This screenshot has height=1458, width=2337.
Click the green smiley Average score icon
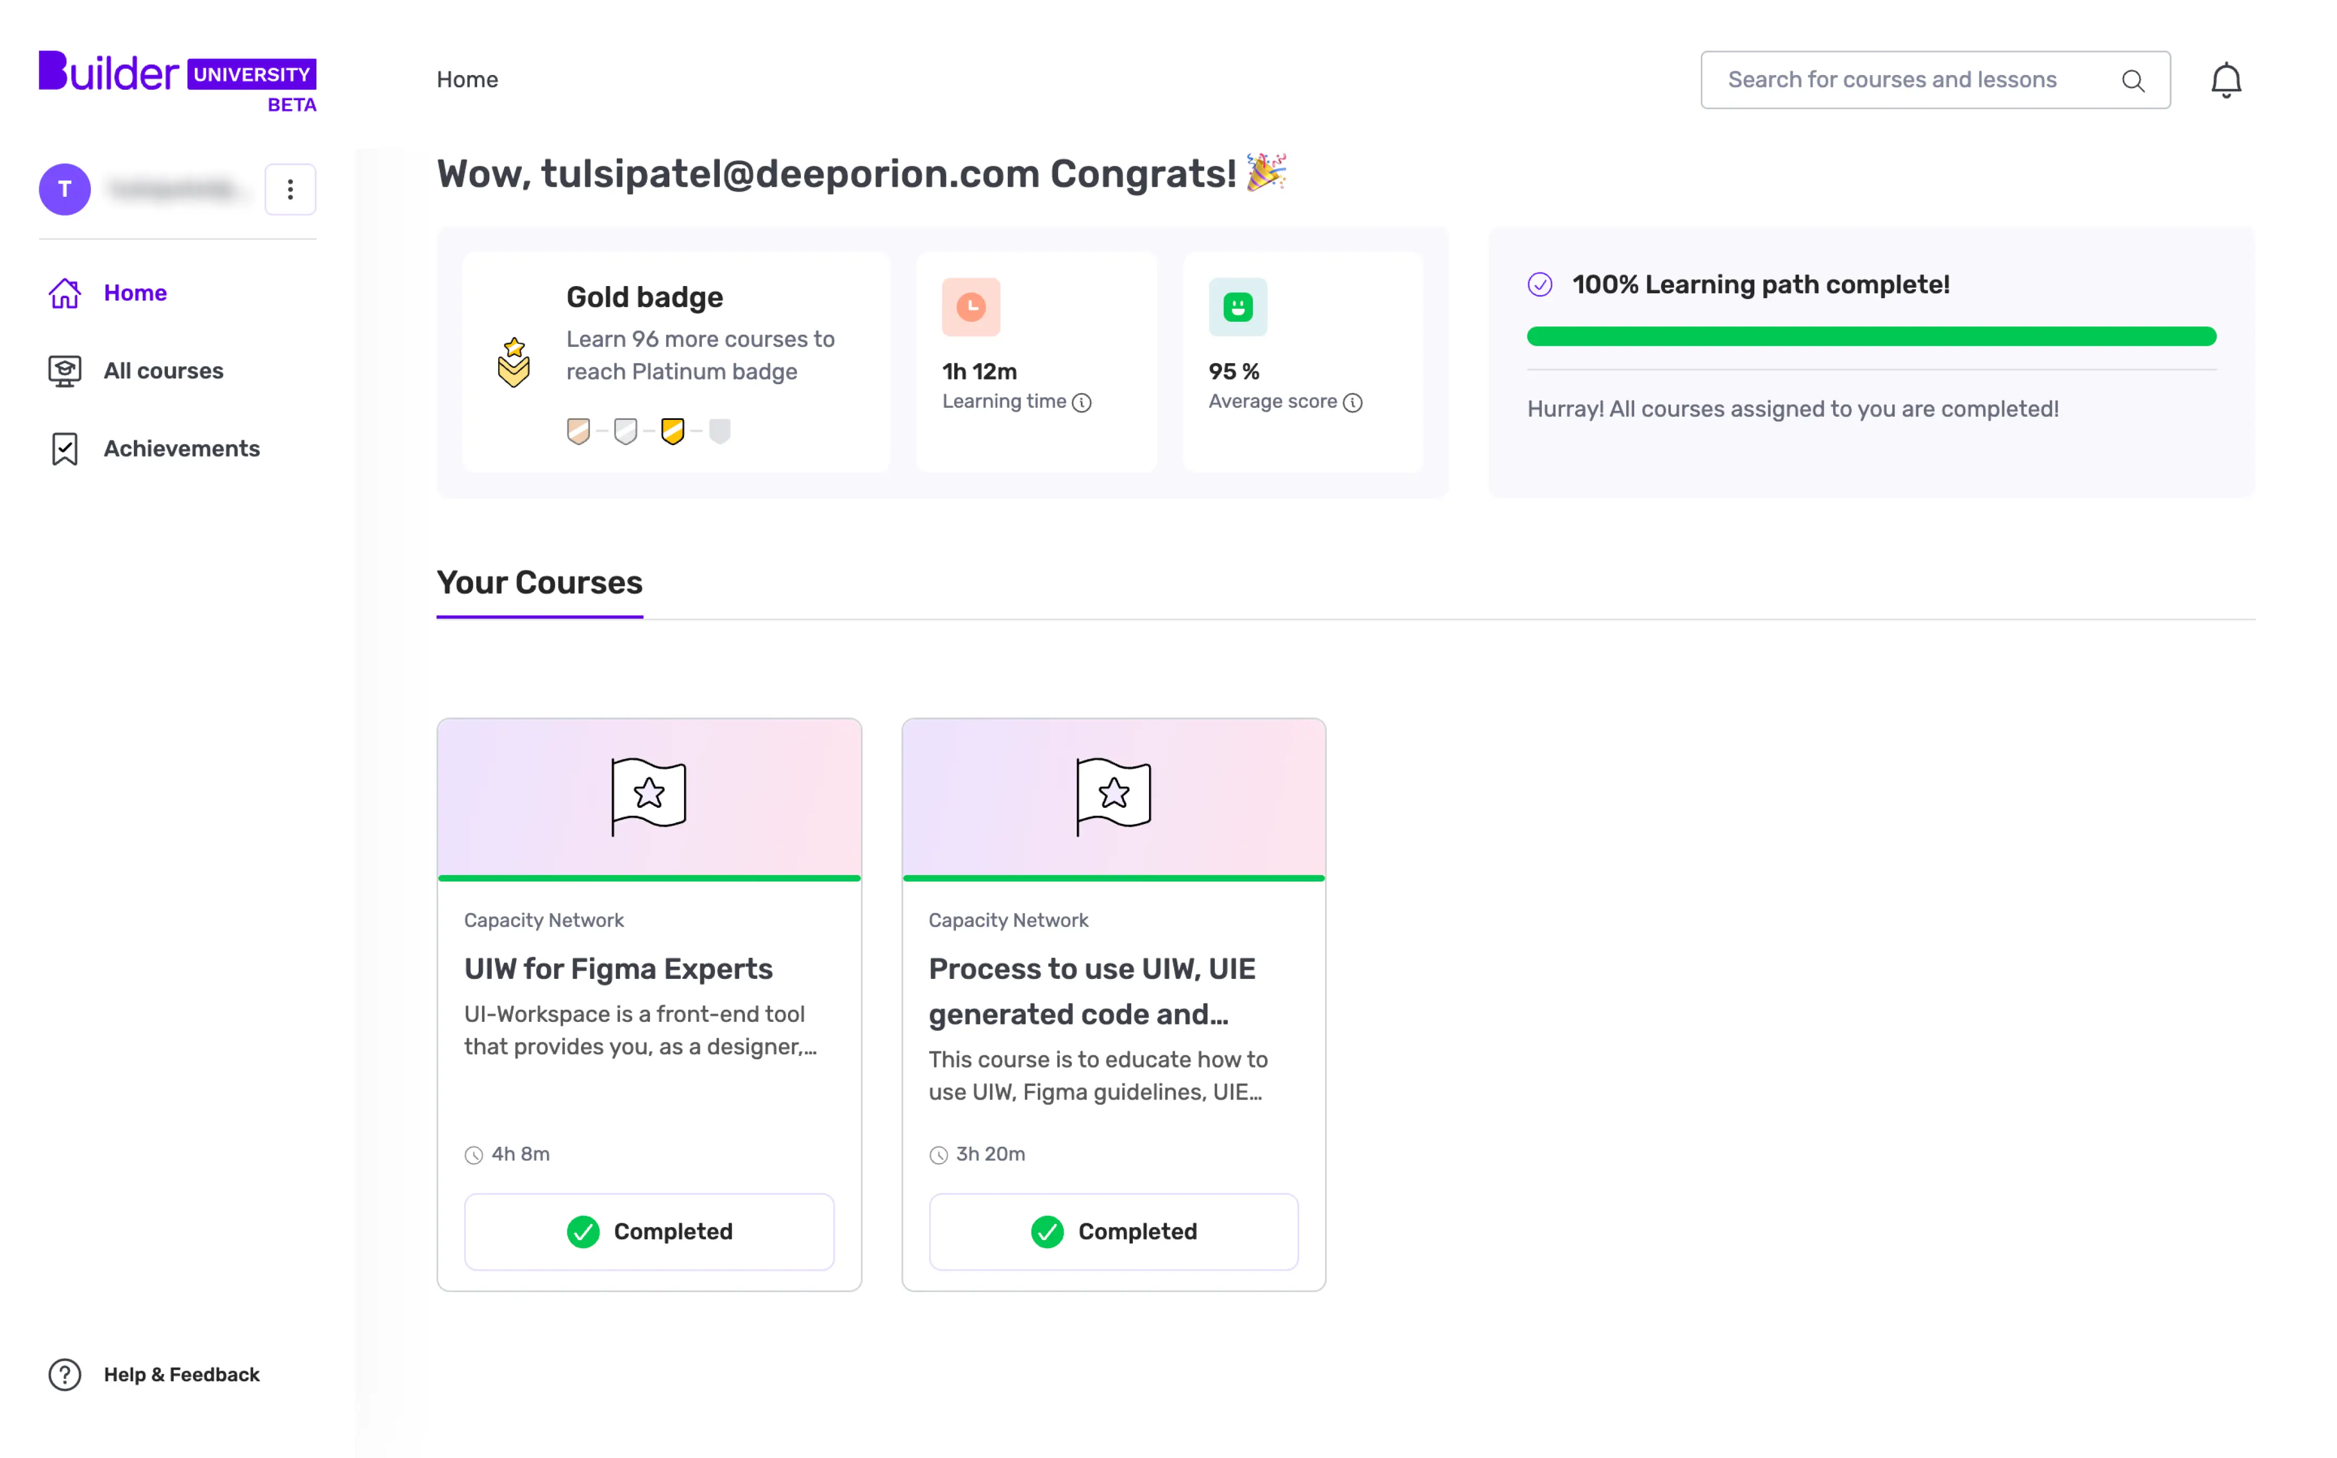click(1237, 308)
